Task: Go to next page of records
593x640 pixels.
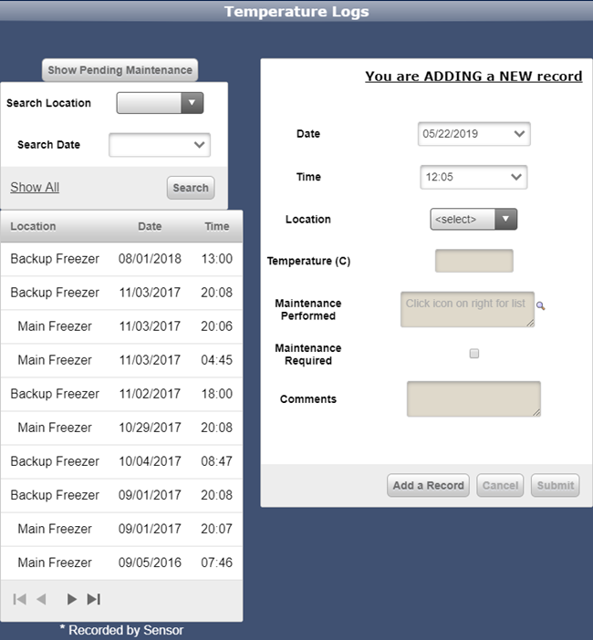Action: (x=71, y=599)
